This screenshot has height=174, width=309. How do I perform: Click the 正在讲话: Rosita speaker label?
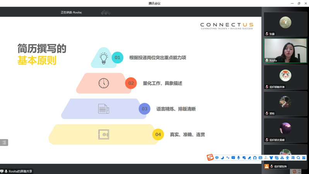pos(71,12)
